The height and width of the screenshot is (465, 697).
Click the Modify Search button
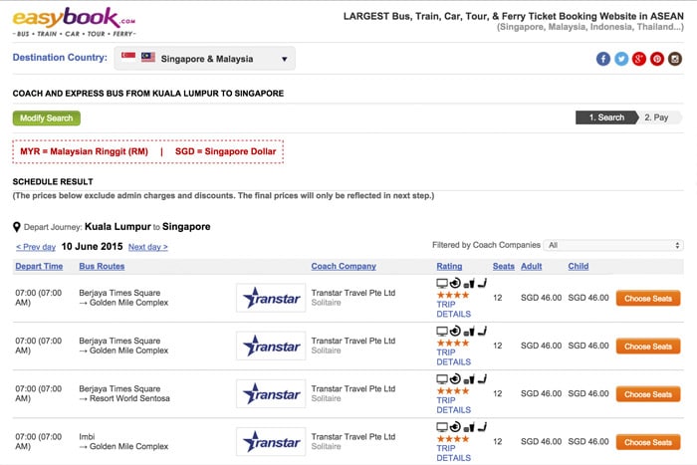pos(46,118)
